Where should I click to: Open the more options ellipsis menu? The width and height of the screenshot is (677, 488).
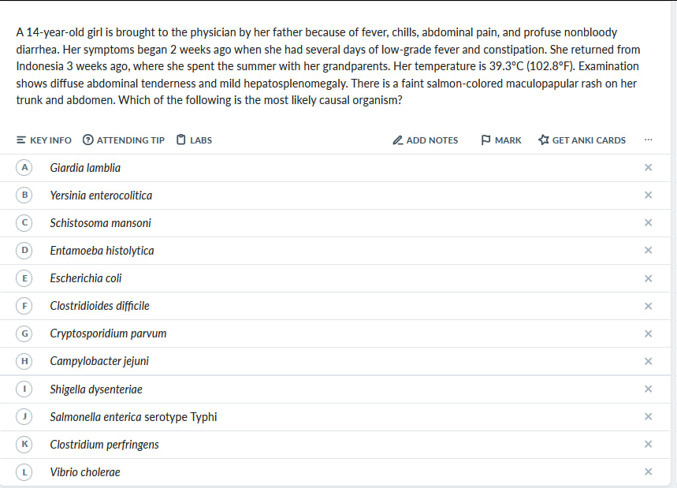[648, 140]
